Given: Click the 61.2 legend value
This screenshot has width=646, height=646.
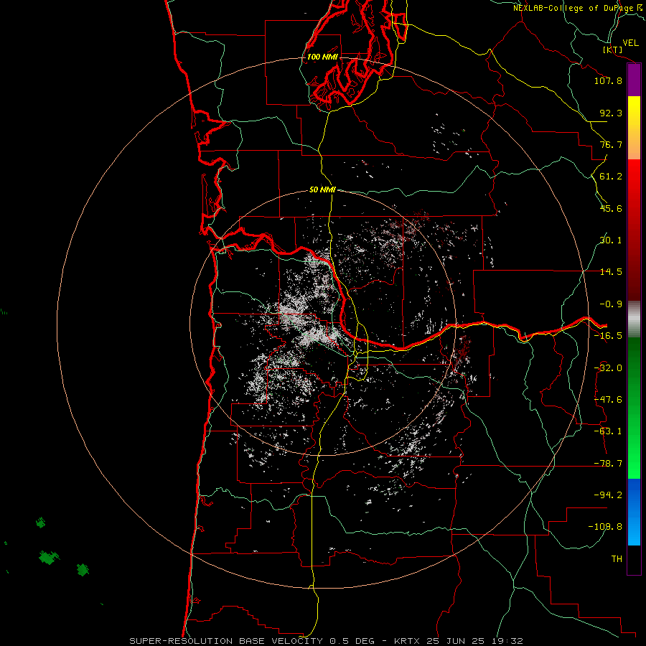Looking at the screenshot, I should point(611,177).
